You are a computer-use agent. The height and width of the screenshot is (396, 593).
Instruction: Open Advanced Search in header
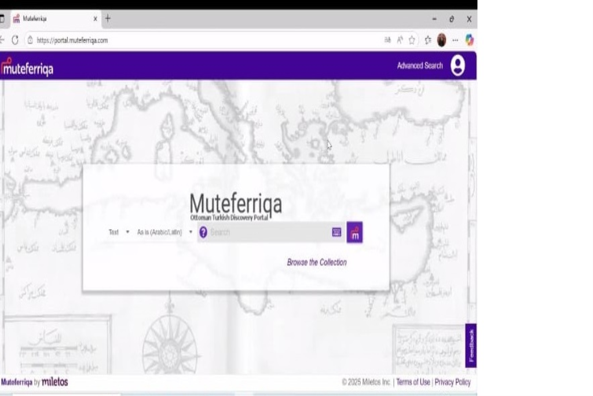[x=419, y=66]
